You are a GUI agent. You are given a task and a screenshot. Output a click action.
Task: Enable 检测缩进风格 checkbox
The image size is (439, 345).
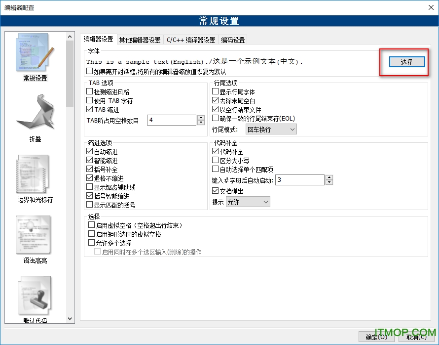click(89, 91)
